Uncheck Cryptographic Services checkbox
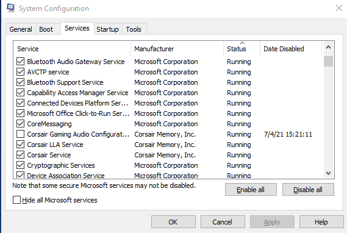The width and height of the screenshot is (347, 233). 20,165
